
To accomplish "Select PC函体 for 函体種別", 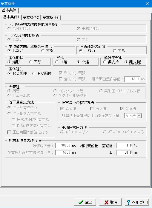I will (x=42, y=73).
